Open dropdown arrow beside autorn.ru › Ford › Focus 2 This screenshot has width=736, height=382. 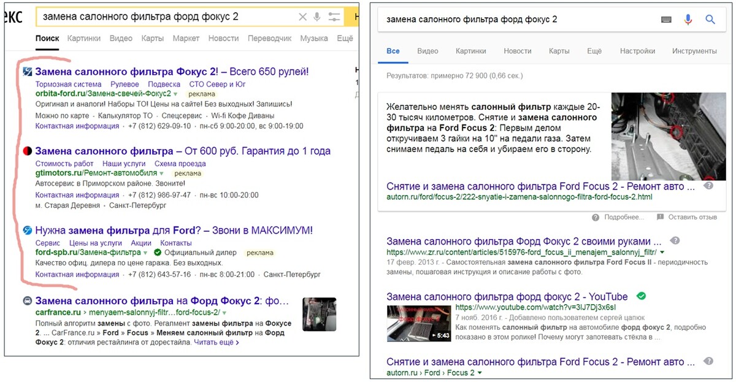coord(480,373)
